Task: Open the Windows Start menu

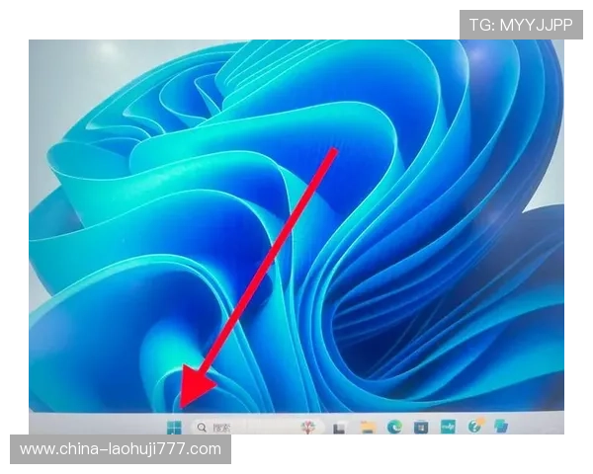Action: 174,427
